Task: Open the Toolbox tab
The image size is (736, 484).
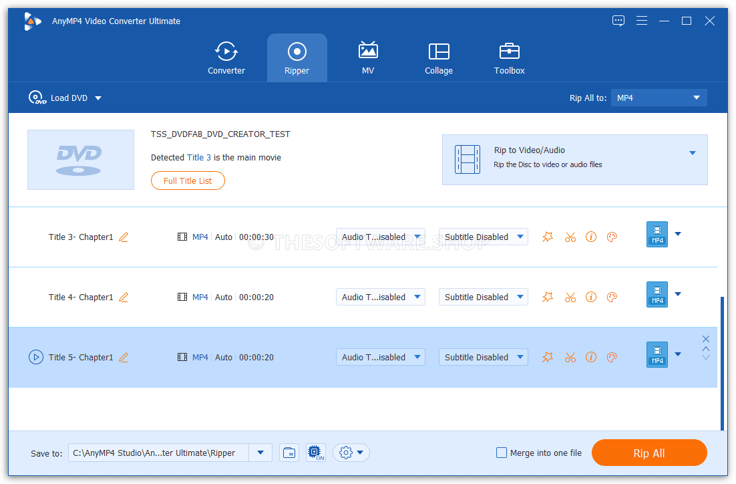Action: click(510, 57)
